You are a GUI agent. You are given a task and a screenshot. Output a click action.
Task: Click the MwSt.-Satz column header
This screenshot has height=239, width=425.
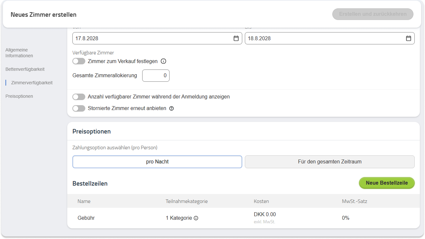(x=355, y=201)
